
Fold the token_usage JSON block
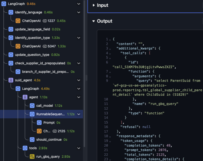pos(110,141)
